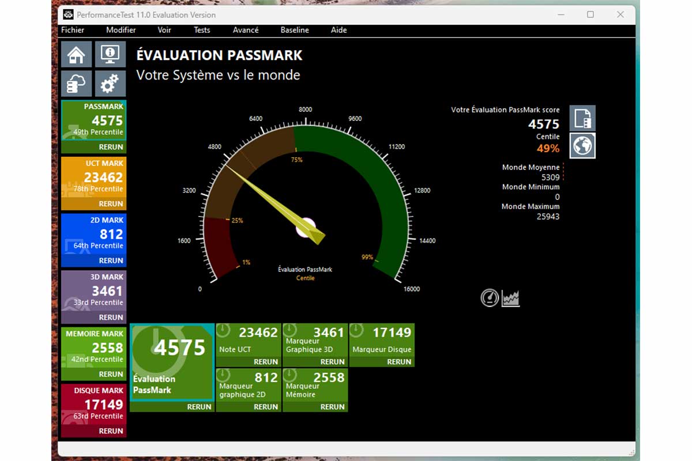The image size is (692, 461).
Task: Rerun the DISQUE MARK test in sidebar
Action: tap(111, 431)
